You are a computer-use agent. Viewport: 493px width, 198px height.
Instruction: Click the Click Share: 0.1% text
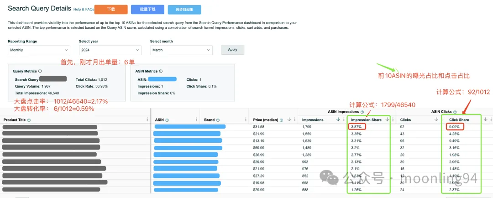click(x=202, y=86)
